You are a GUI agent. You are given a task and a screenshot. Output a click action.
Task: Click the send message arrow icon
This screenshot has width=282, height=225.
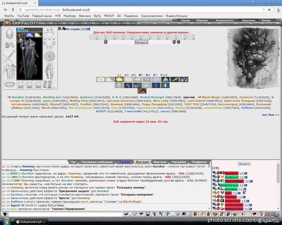[126, 214]
